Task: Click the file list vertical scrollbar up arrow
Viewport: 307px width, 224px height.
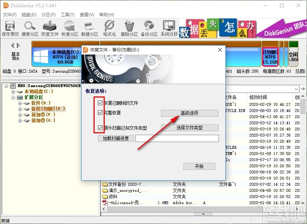Action: coord(303,96)
